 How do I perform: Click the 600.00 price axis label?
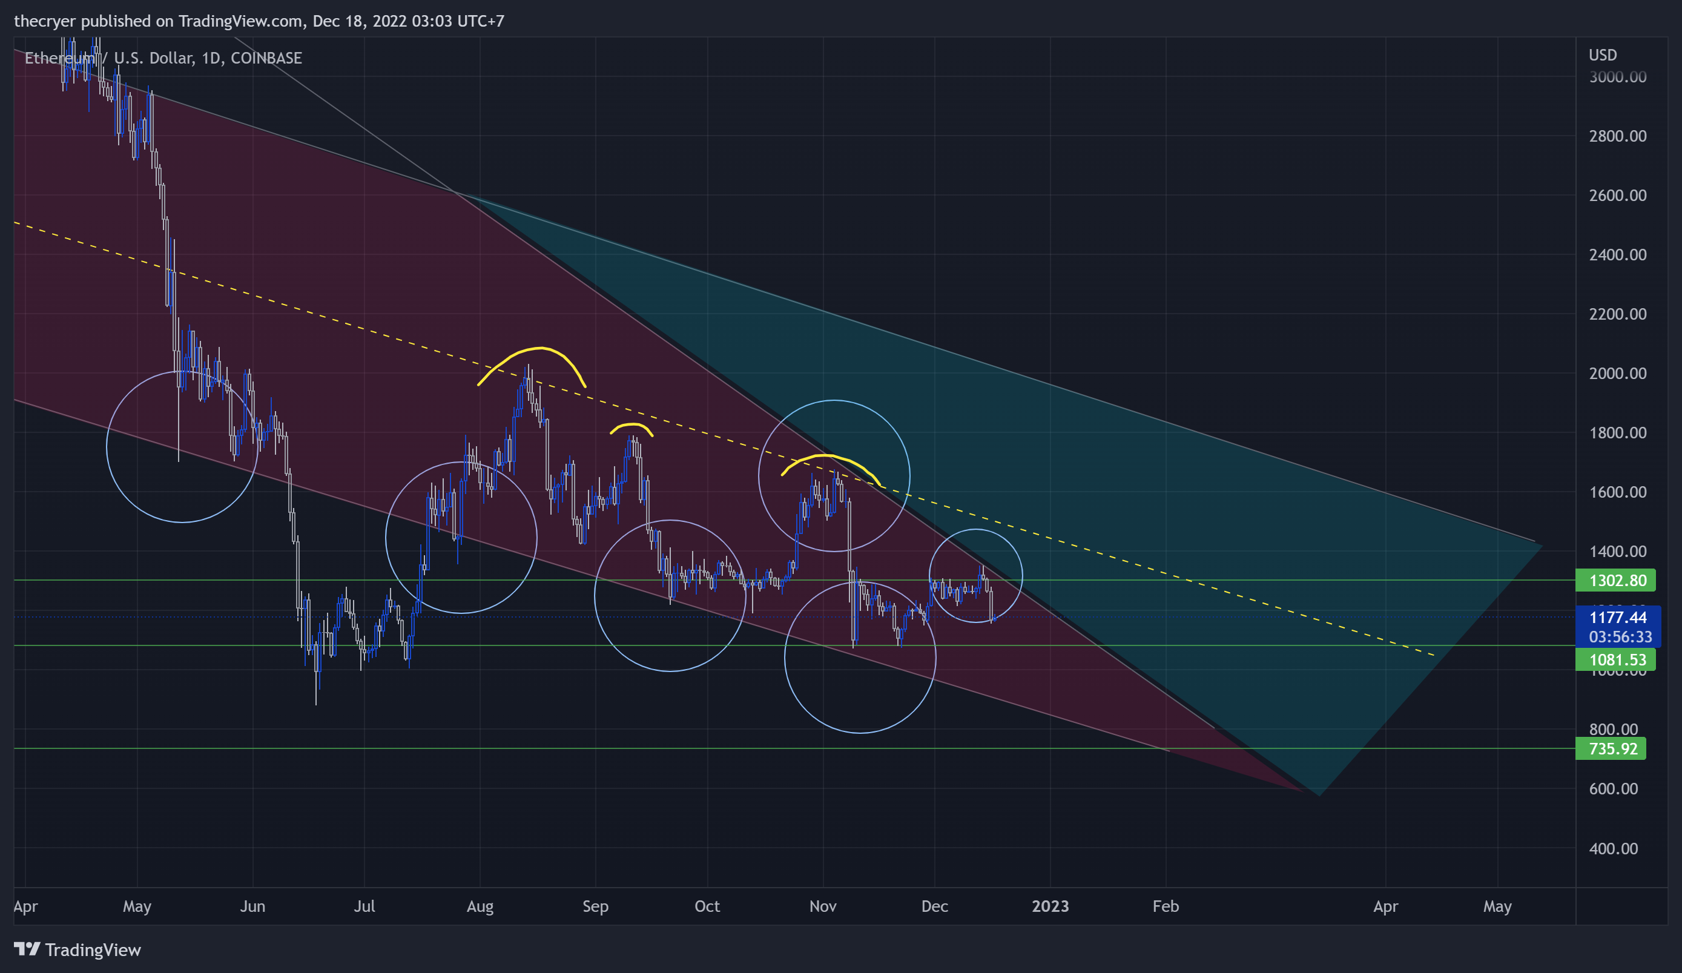coord(1613,789)
